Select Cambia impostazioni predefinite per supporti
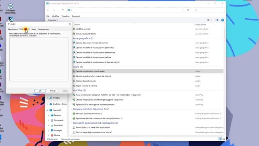 click(100, 100)
